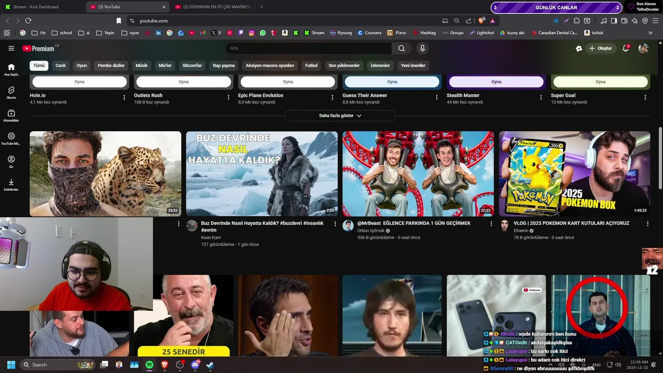The image size is (663, 373).
Task: Reload the page in browser
Action: [x=28, y=21]
